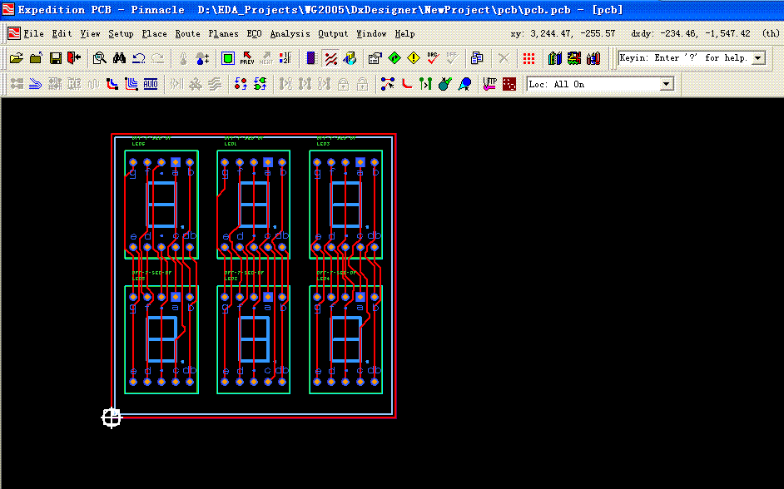Open the Output menu

point(333,33)
